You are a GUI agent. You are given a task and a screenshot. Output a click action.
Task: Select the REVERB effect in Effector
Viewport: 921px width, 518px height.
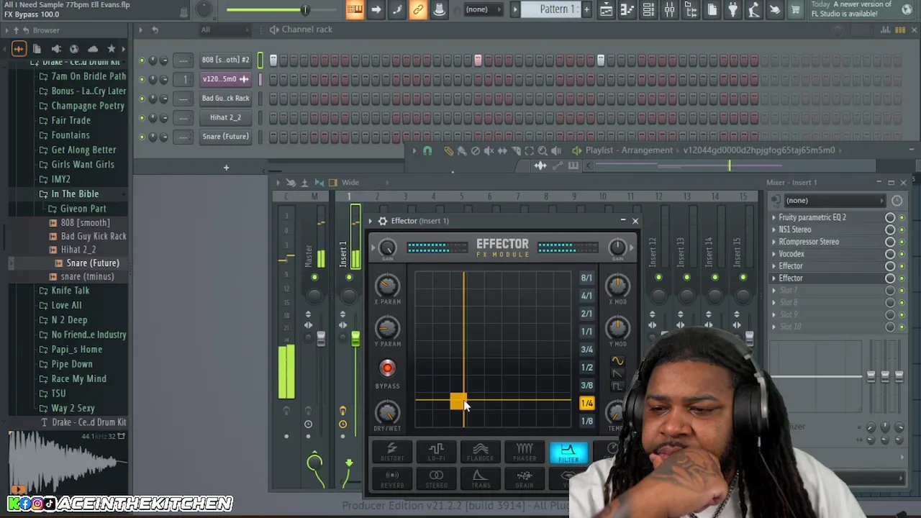[x=392, y=478]
